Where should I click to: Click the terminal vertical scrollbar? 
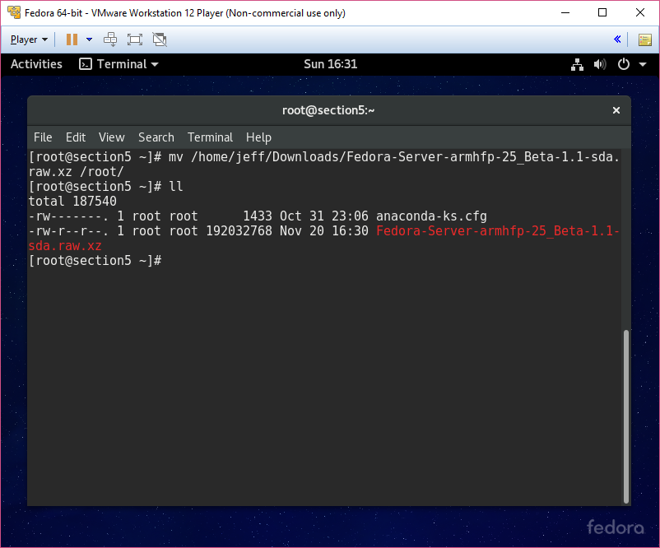(x=626, y=416)
